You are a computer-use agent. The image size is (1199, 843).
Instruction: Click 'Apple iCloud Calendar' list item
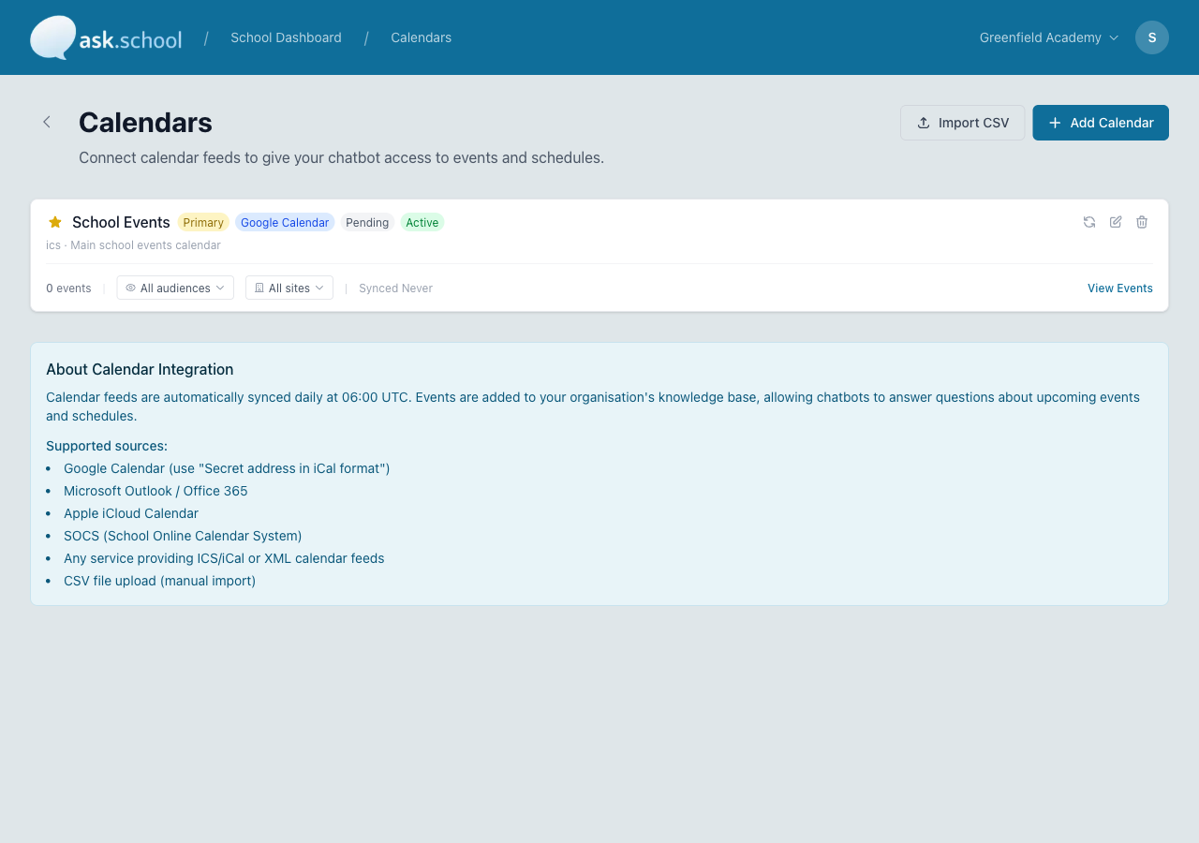[x=131, y=513]
